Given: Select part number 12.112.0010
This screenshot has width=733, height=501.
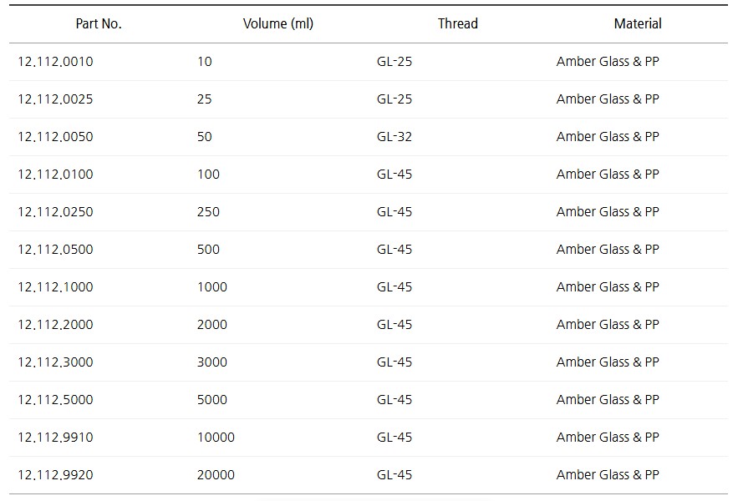Looking at the screenshot, I should (55, 62).
